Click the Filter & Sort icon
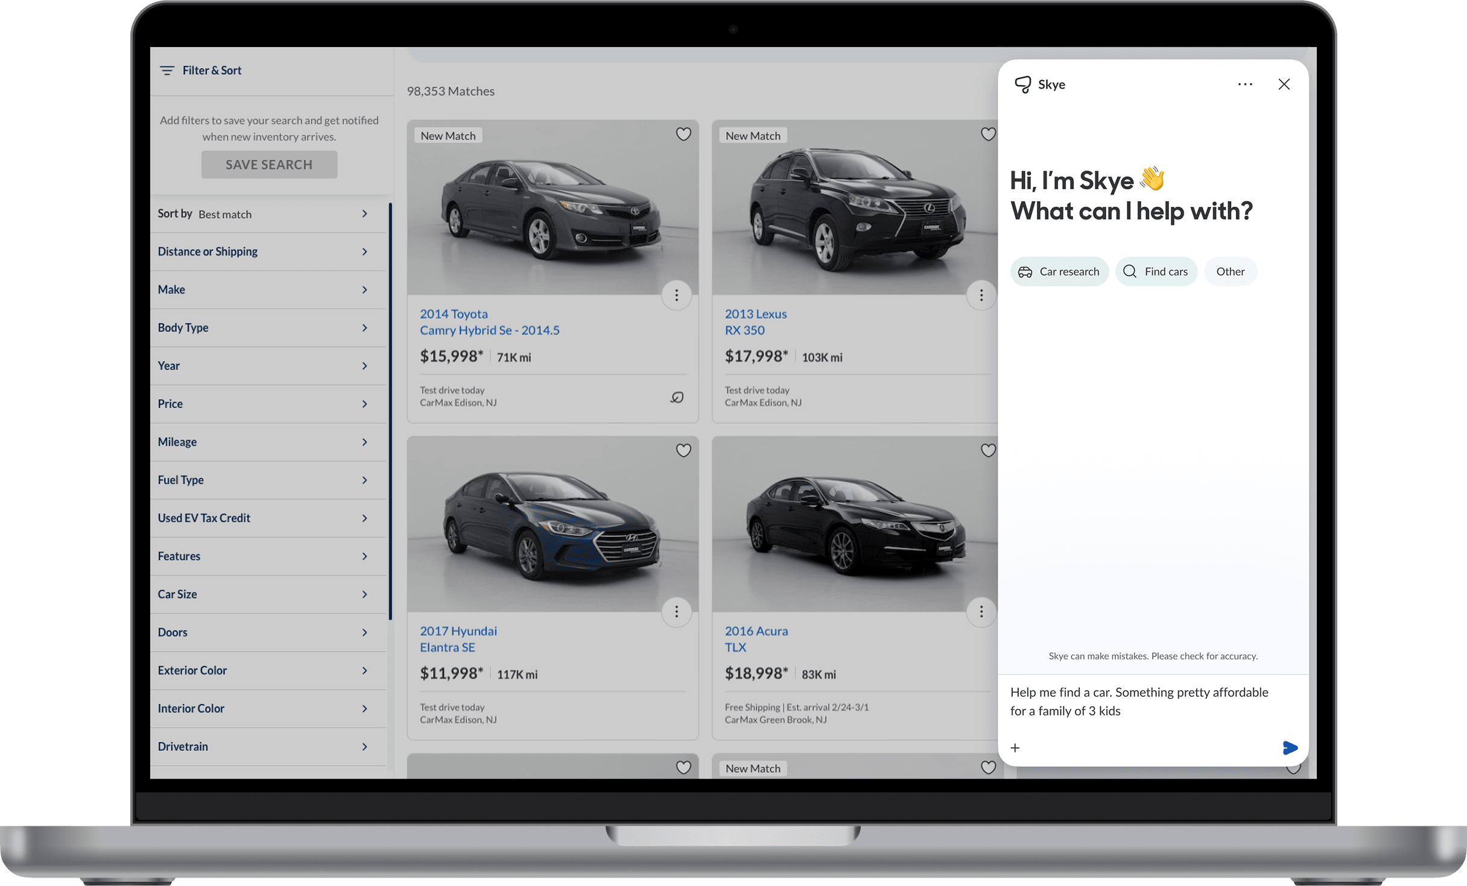The width and height of the screenshot is (1467, 886). pyautogui.click(x=166, y=70)
